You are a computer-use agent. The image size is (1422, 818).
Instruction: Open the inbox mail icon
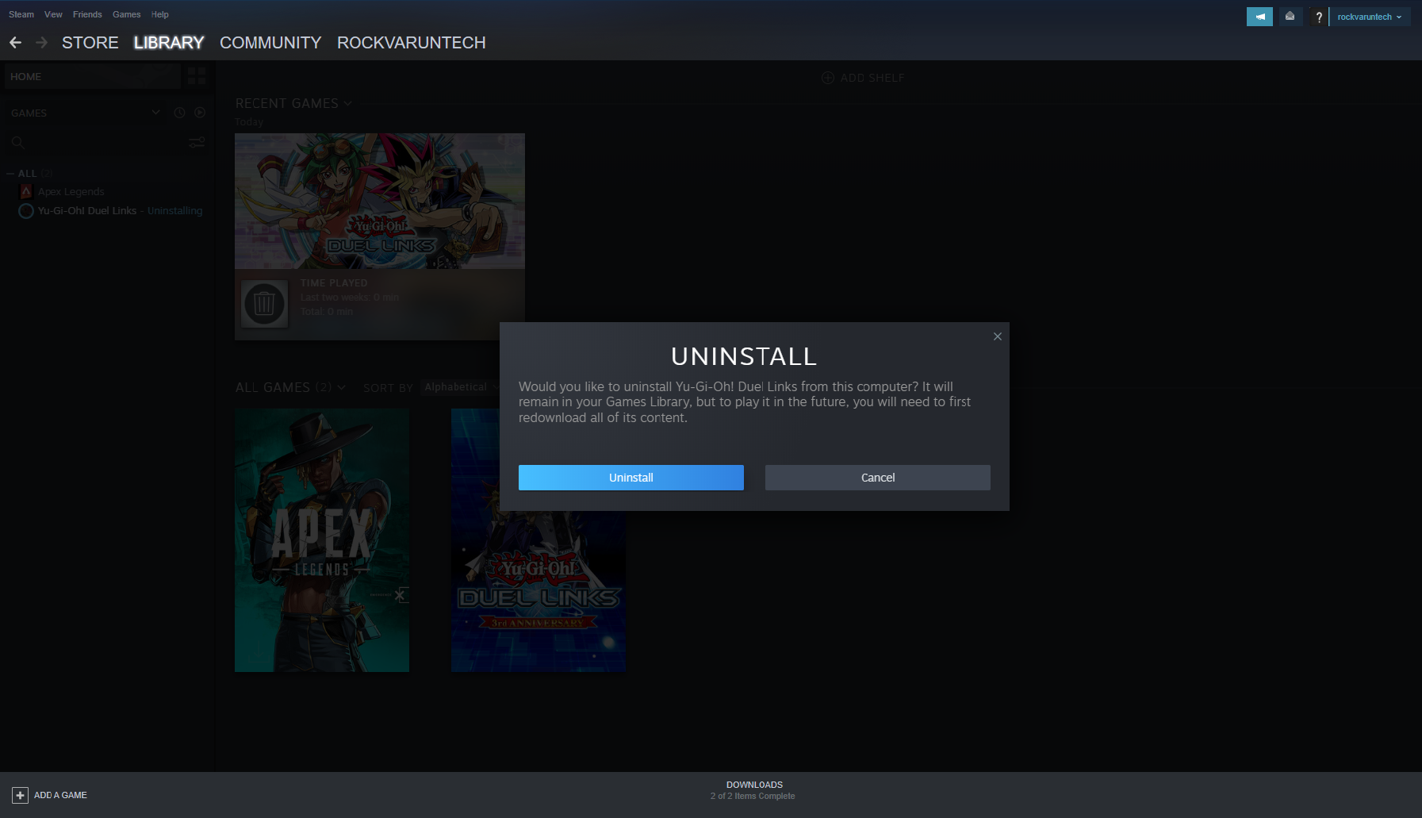click(x=1290, y=16)
